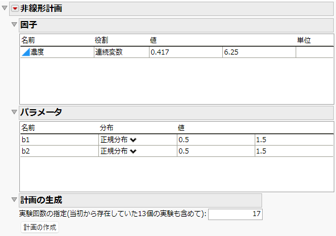Click the 値 header in the parameters table
Image resolution: width=336 pixels, height=236 pixels.
[181, 128]
